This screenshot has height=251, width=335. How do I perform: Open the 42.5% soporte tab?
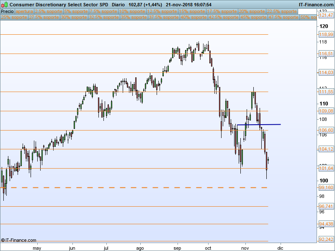(224, 17)
